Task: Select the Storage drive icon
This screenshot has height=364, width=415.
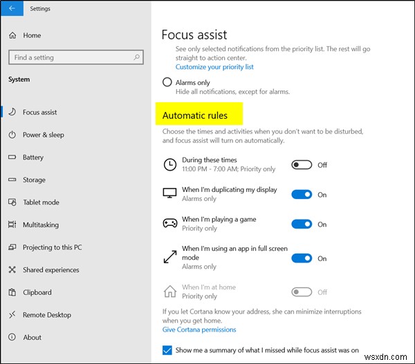Action: 12,180
